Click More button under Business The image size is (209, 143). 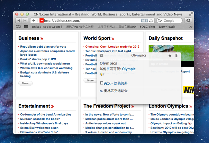coord(25,83)
